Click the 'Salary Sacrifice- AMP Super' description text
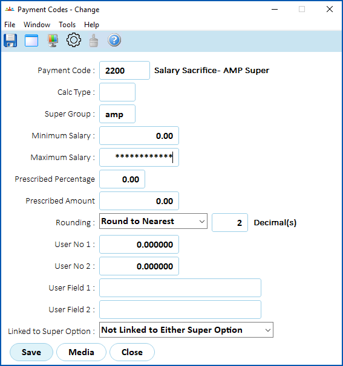343x366 pixels. click(212, 70)
